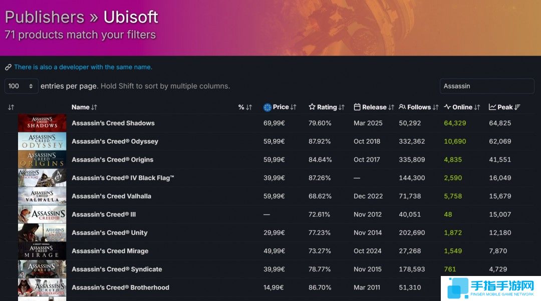Screen dimensions: 541x301
Task: Click the 87.92% rating for Odyssey
Action: [x=320, y=141]
